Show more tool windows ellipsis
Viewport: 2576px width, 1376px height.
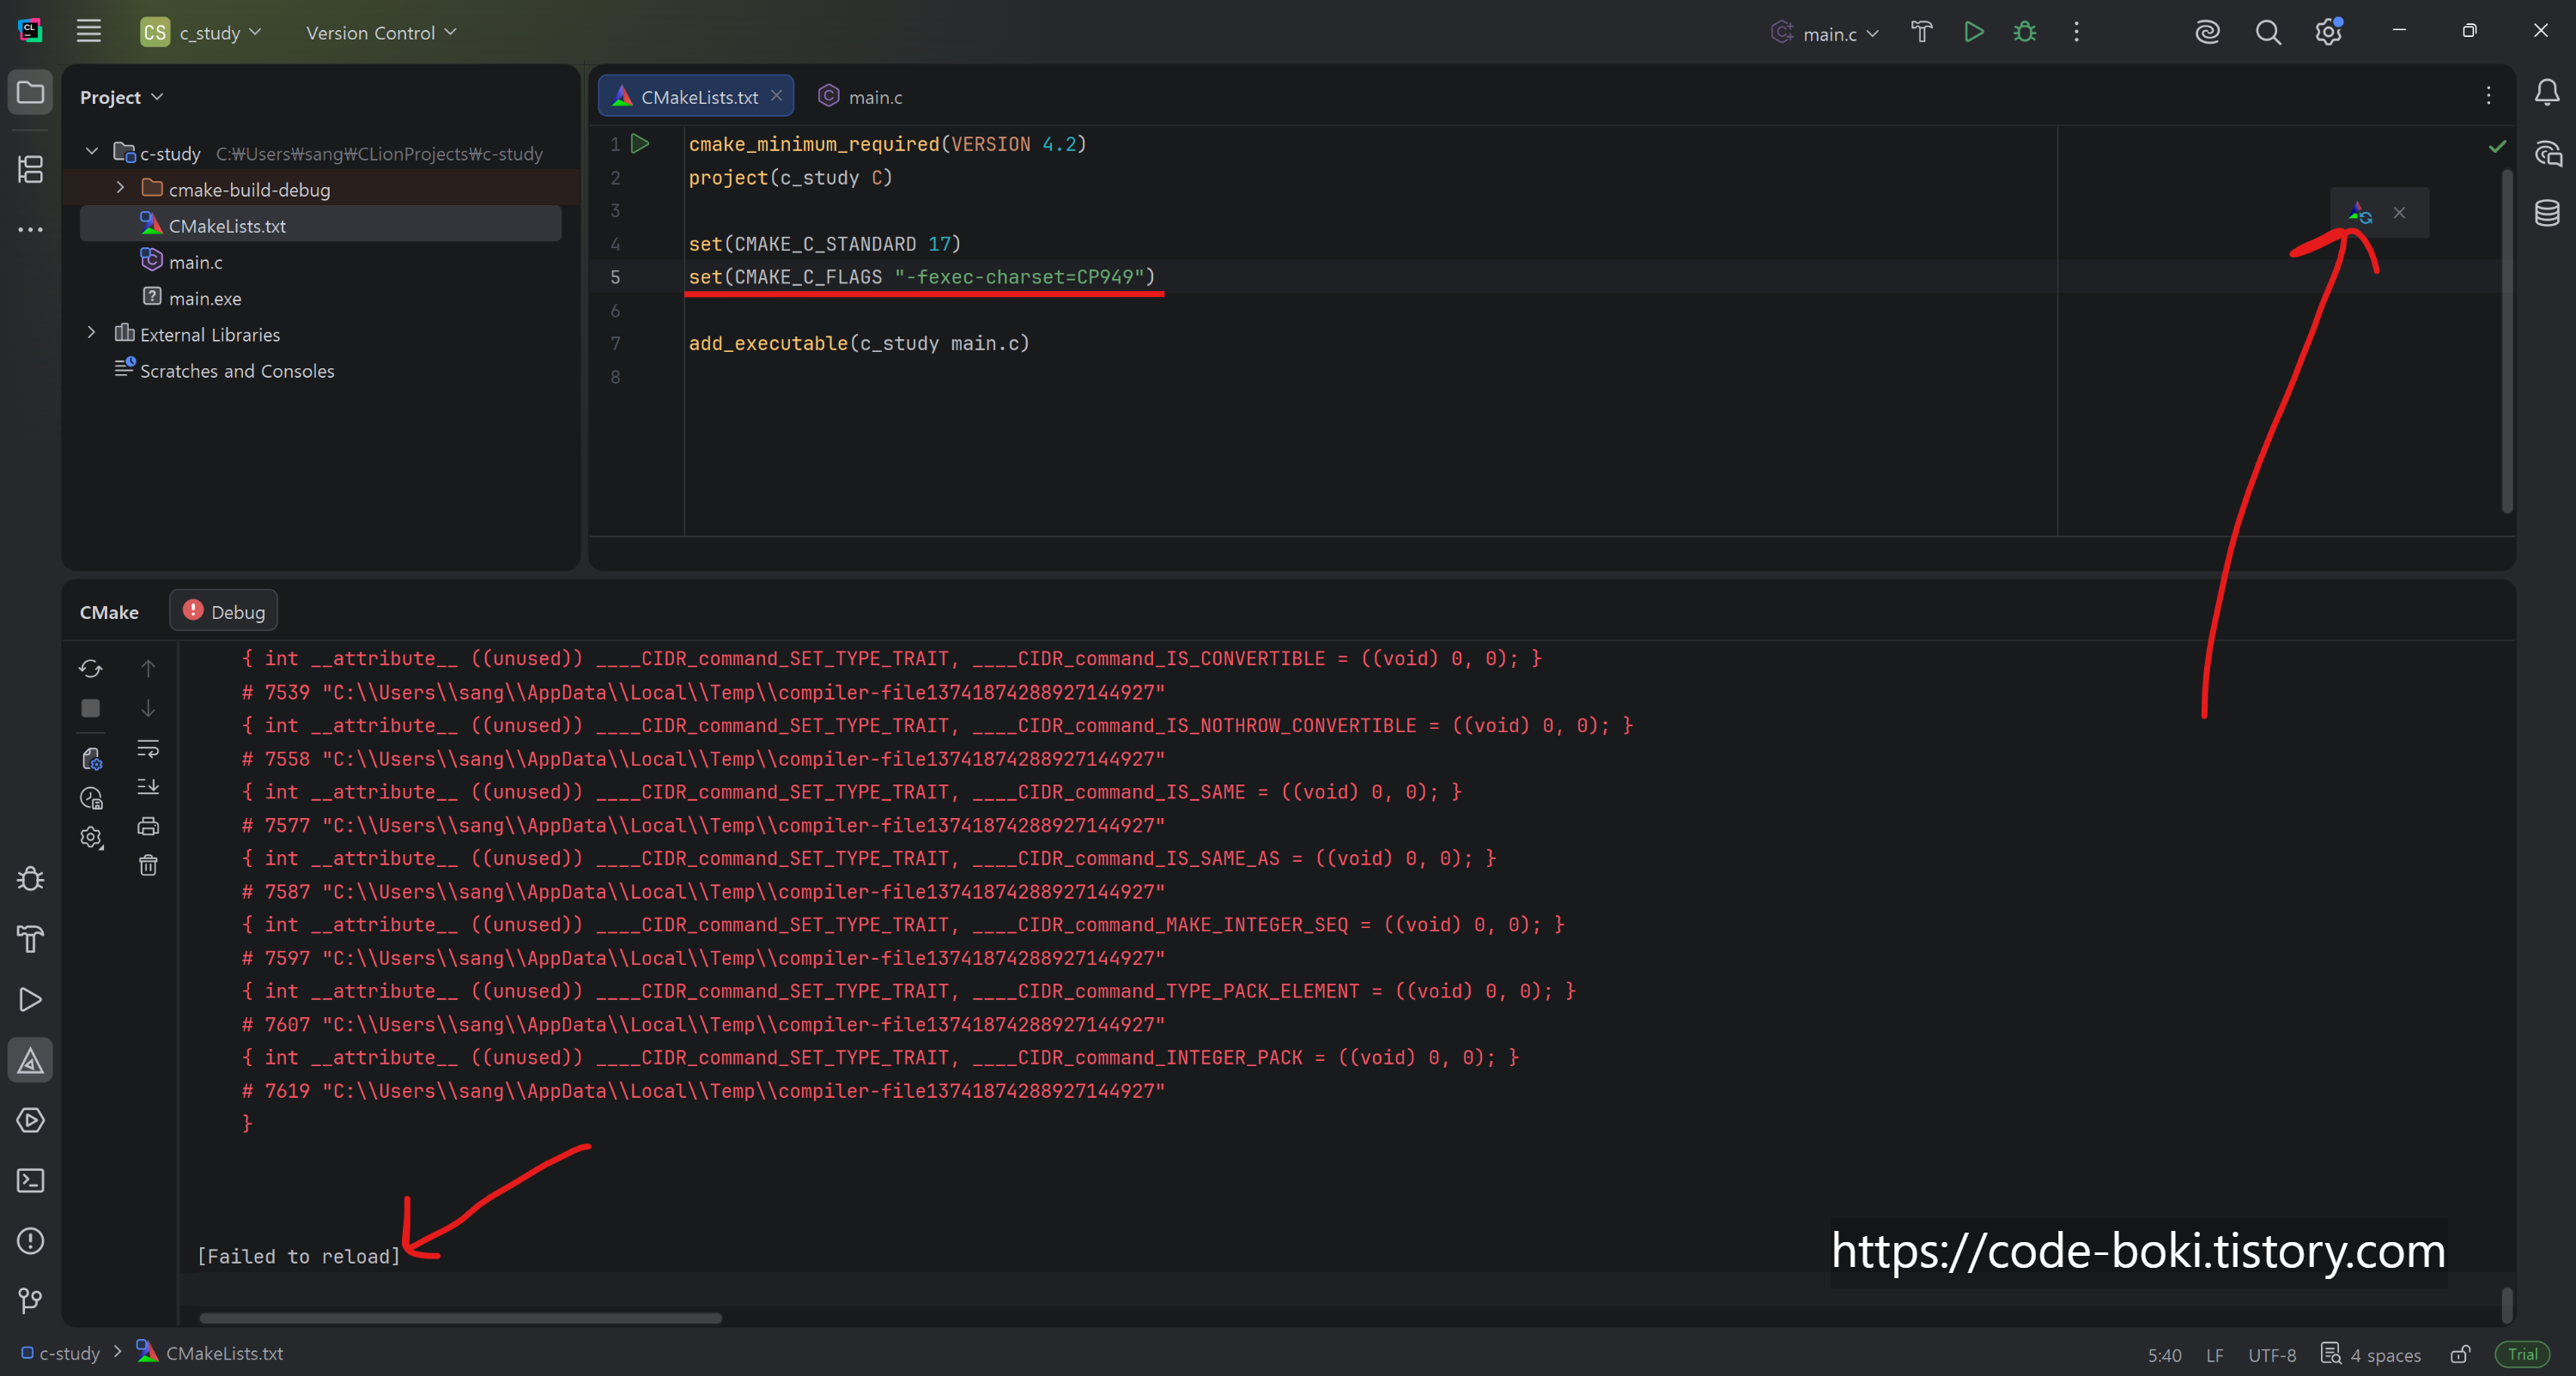pos(30,229)
